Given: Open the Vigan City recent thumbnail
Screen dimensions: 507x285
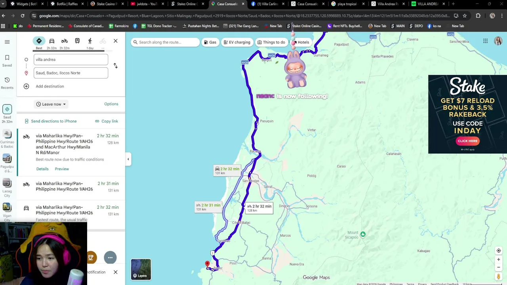Looking at the screenshot, I should coord(7,212).
